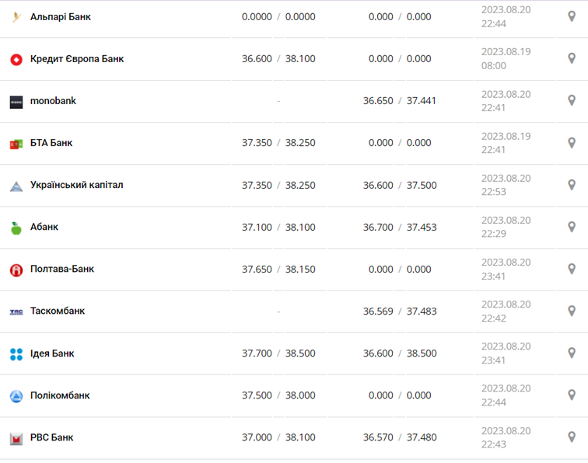Click the map pin for Полікомбанк
Image resolution: width=588 pixels, height=463 pixels.
572,395
